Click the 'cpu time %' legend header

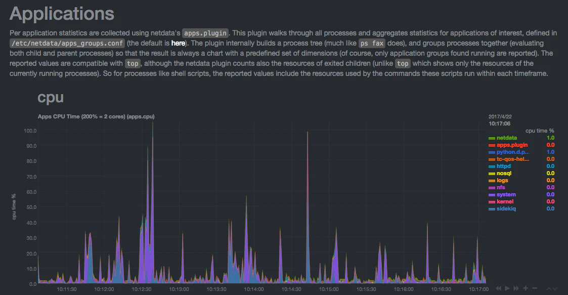[x=540, y=131]
